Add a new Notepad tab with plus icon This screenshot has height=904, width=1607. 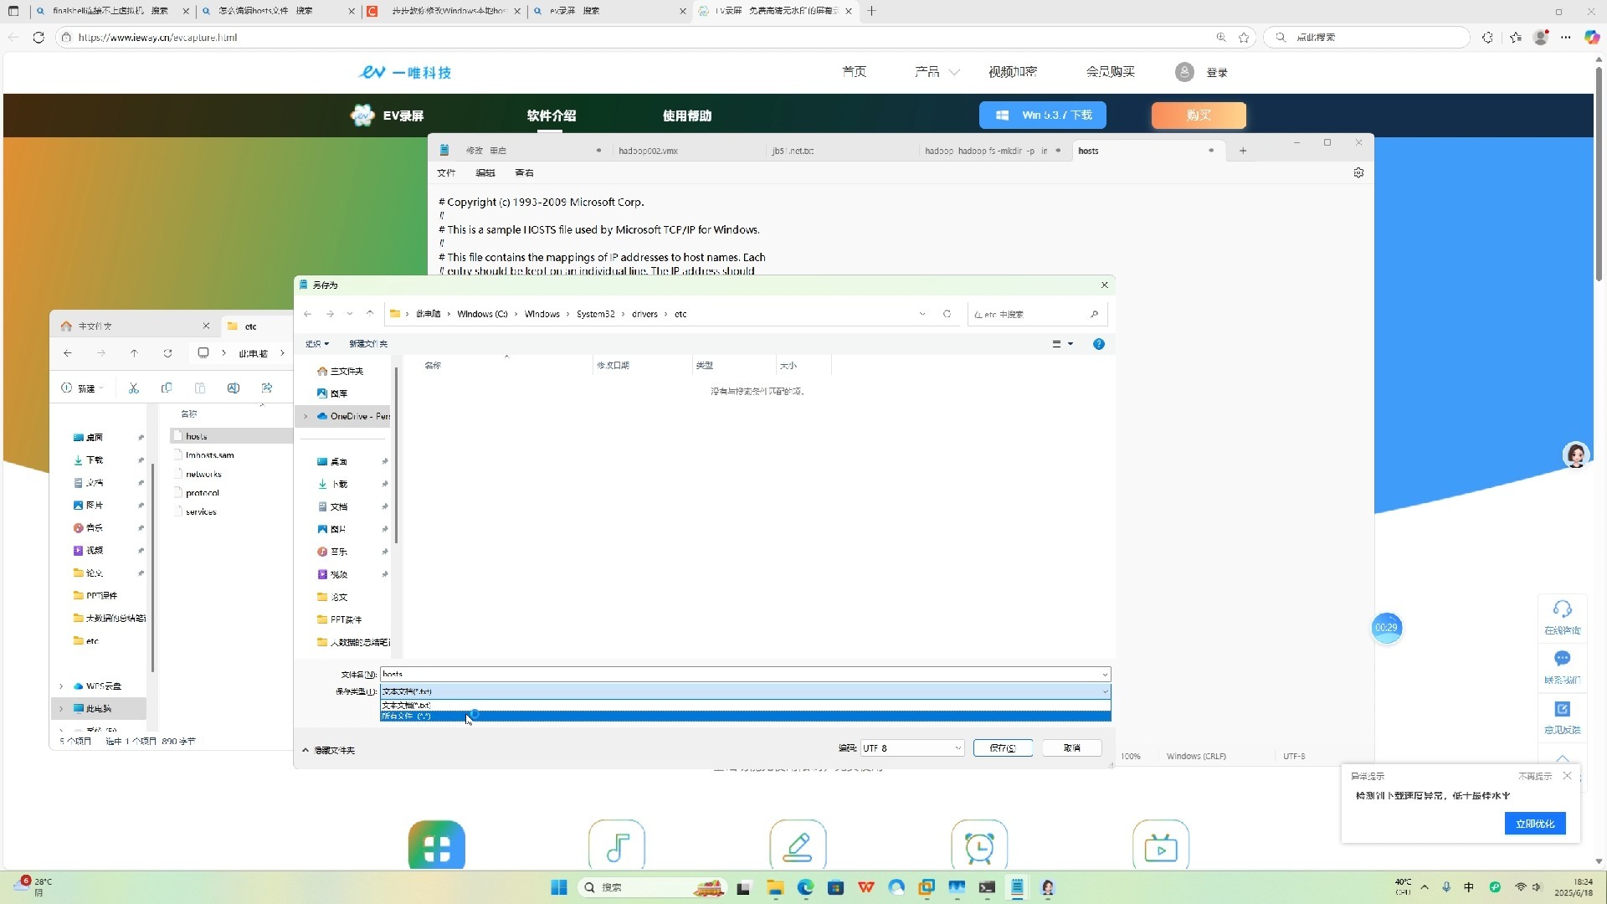1243,151
